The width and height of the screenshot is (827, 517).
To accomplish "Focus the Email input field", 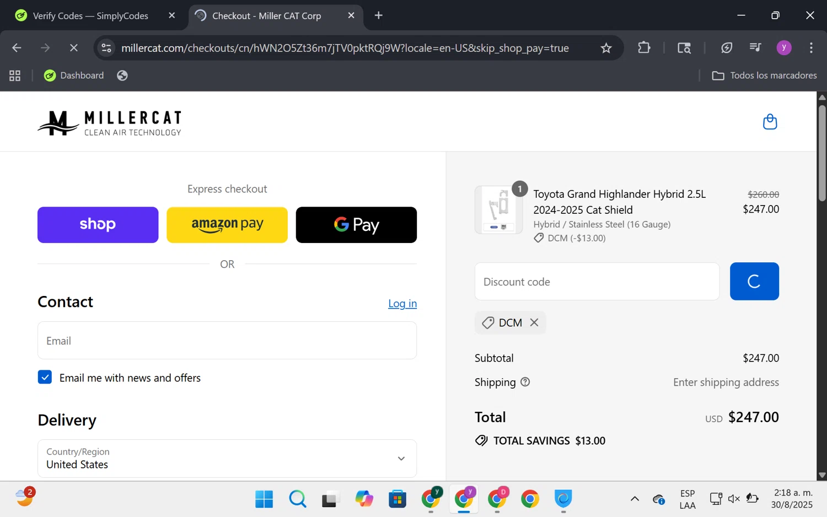I will (x=227, y=341).
